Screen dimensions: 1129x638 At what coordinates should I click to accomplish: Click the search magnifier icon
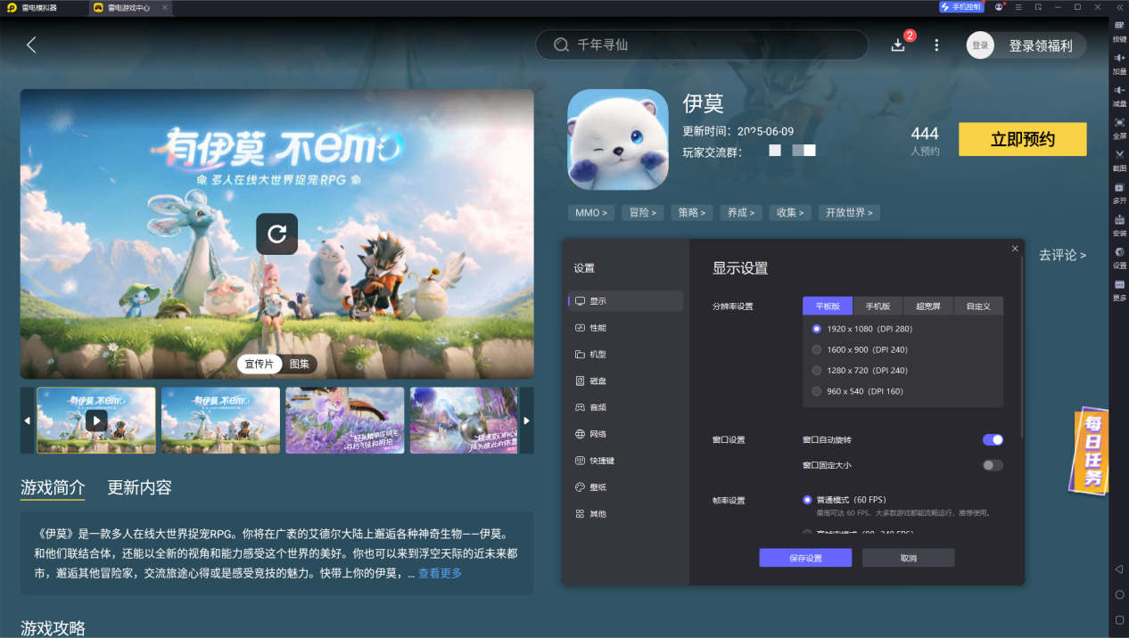pyautogui.click(x=561, y=45)
